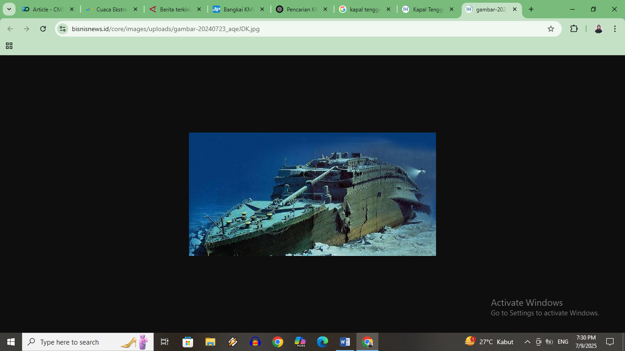This screenshot has width=625, height=351.
Task: Close the Google kapal tenggelam tab
Action: point(388,9)
